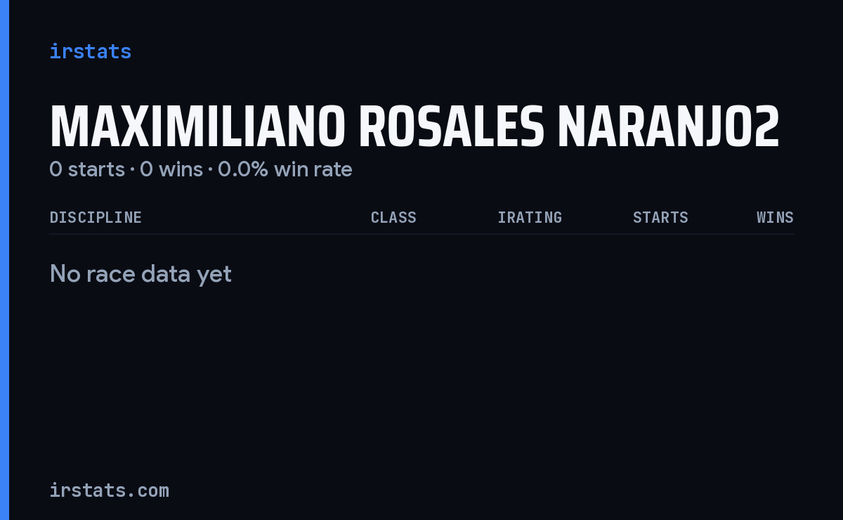843x520 pixels.
Task: Click the irstats logo at top
Action: click(x=90, y=51)
